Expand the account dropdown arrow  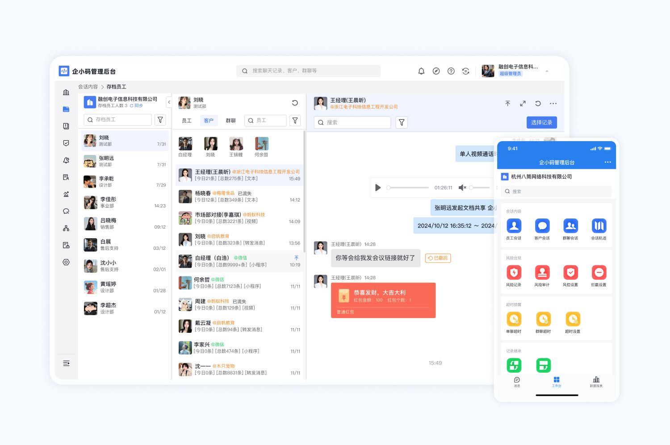point(547,71)
